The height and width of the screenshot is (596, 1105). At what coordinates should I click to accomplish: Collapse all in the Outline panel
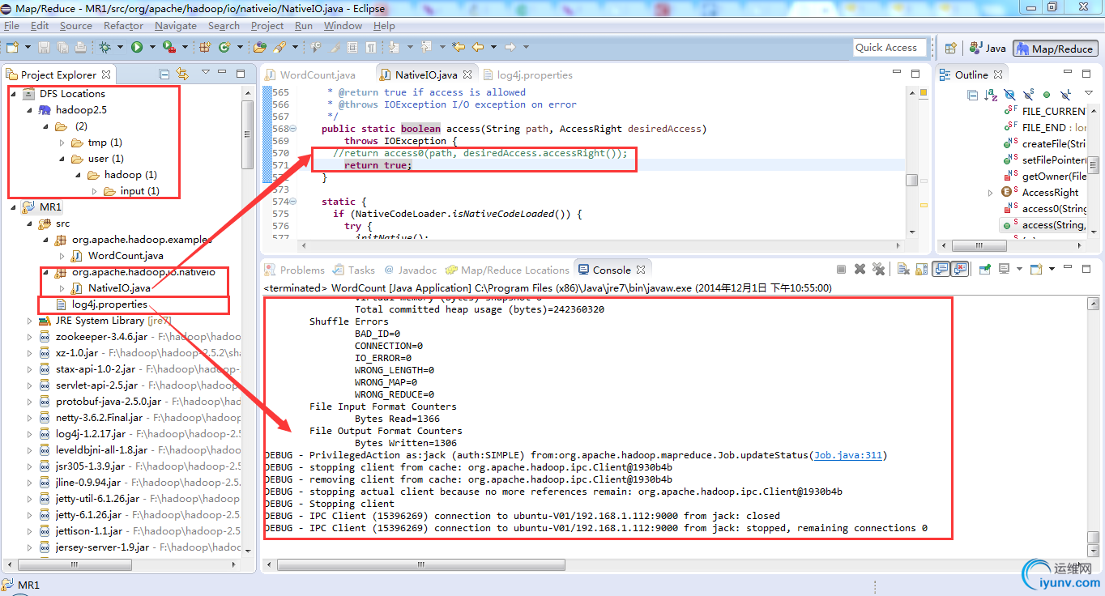(972, 95)
